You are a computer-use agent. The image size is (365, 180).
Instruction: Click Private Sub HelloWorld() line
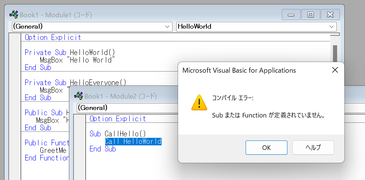click(x=70, y=52)
